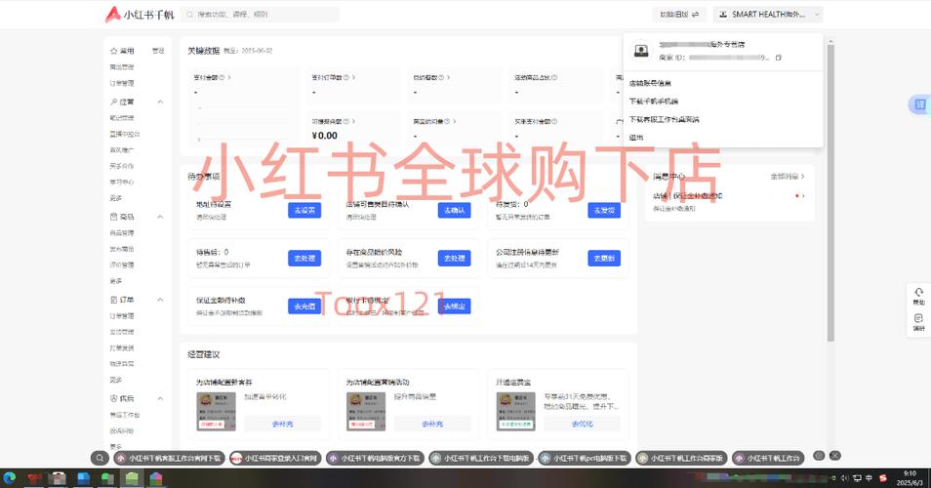Click the store avatar icon in dropdown
Image resolution: width=931 pixels, height=488 pixels.
pyautogui.click(x=641, y=51)
